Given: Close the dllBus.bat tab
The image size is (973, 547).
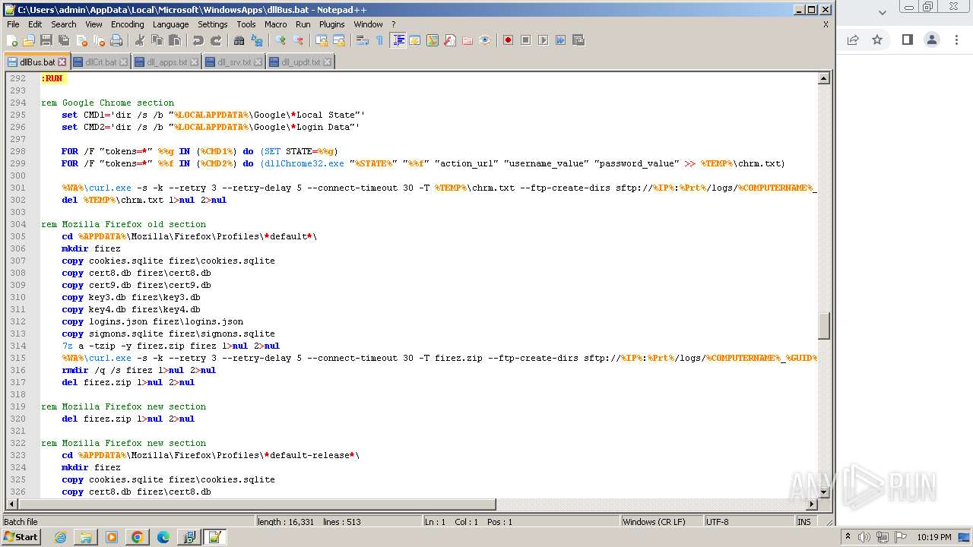Looking at the screenshot, I should (62, 62).
